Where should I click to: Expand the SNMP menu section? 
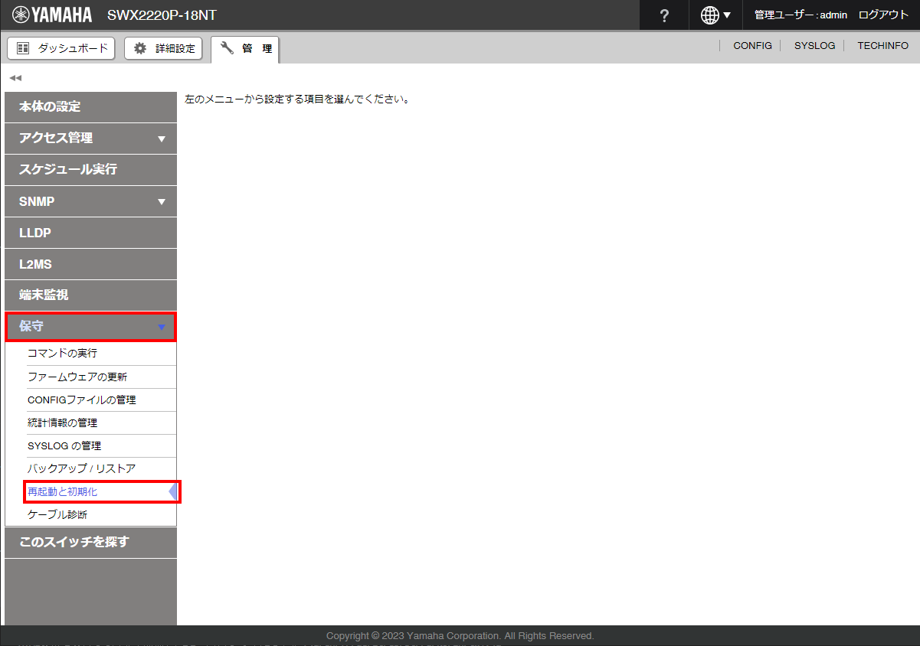[90, 202]
